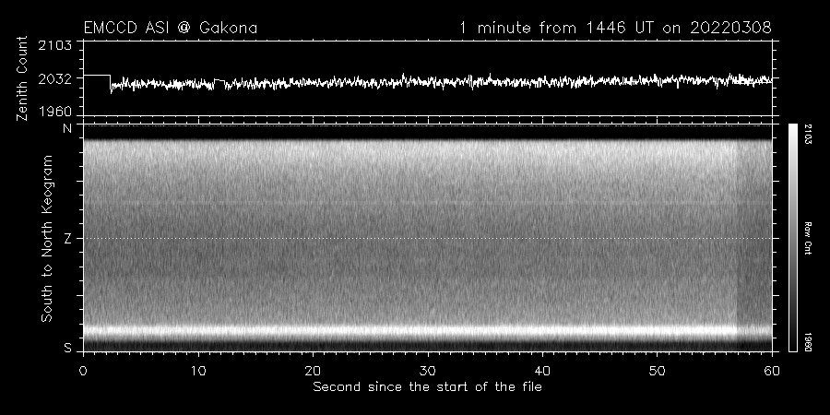This screenshot has width=830, height=415.
Task: Click the dotted zenith line in the keogram
Action: coord(428,238)
